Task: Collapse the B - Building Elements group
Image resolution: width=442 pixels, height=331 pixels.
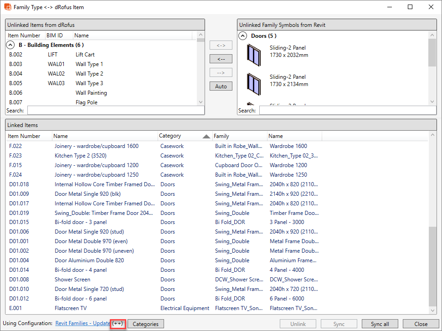Action: [x=11, y=45]
